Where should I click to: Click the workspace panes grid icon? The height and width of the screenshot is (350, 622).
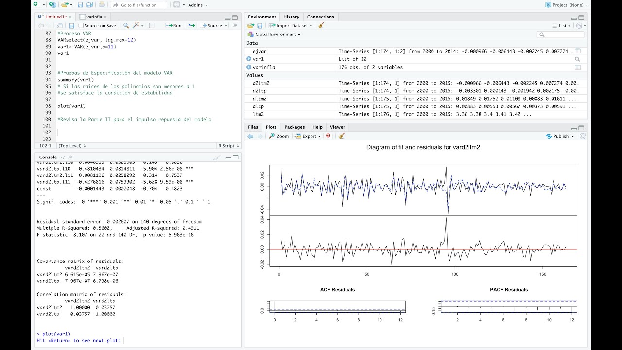tap(176, 5)
